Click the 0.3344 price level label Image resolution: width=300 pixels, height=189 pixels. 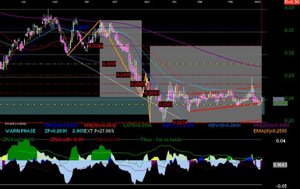pyautogui.click(x=96, y=46)
